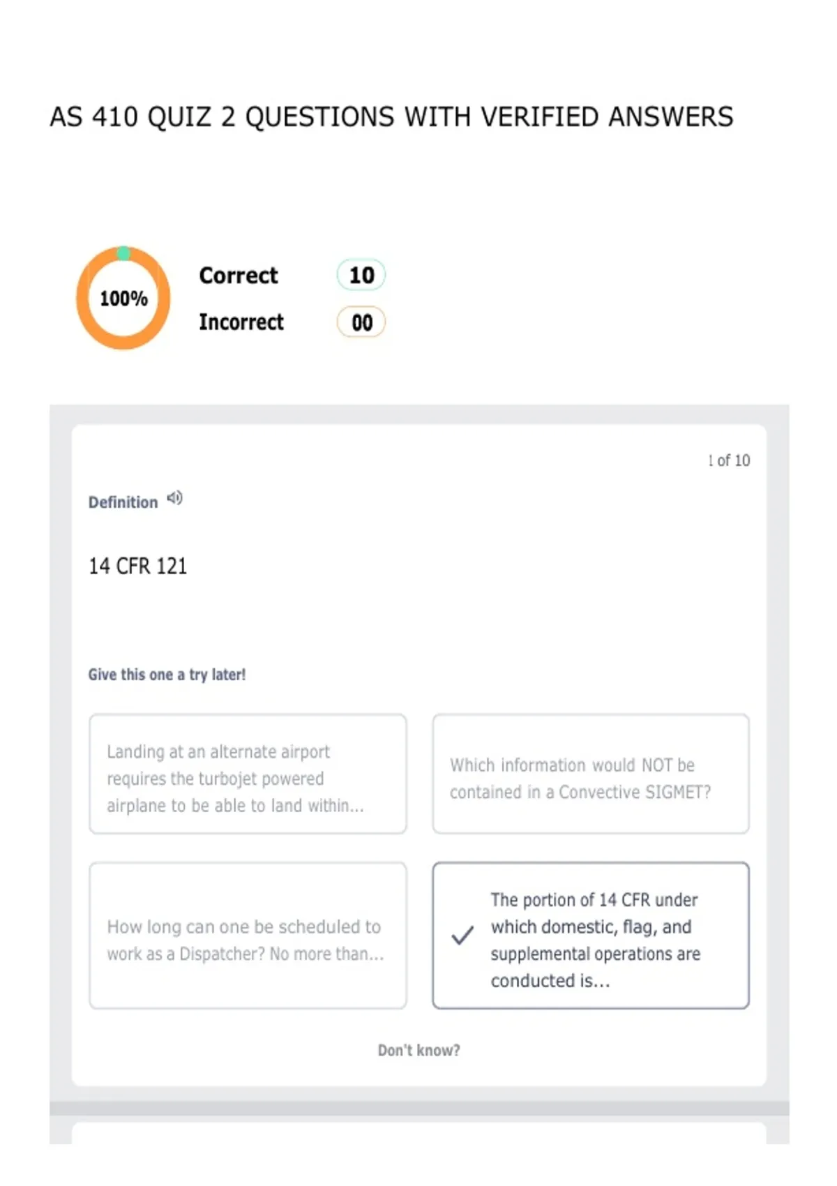Click the 'Incorrect' label text
Screen dimensions: 837x1186
(x=241, y=322)
